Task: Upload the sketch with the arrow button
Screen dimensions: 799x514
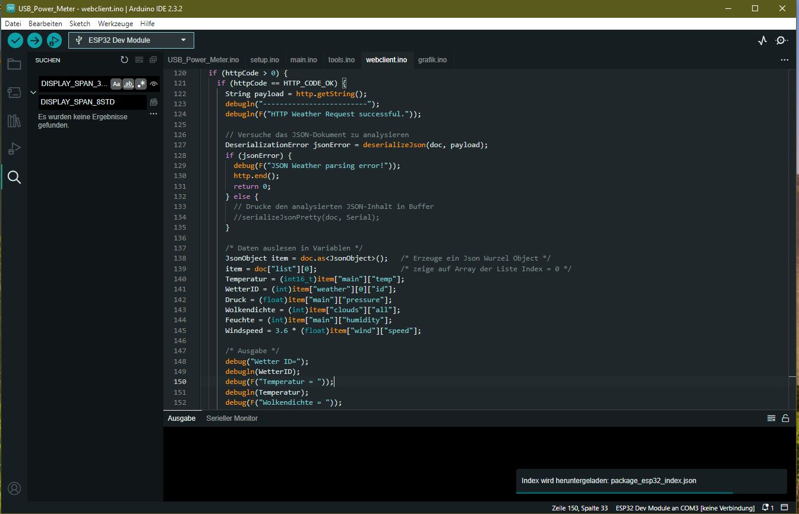Action: pyautogui.click(x=35, y=40)
